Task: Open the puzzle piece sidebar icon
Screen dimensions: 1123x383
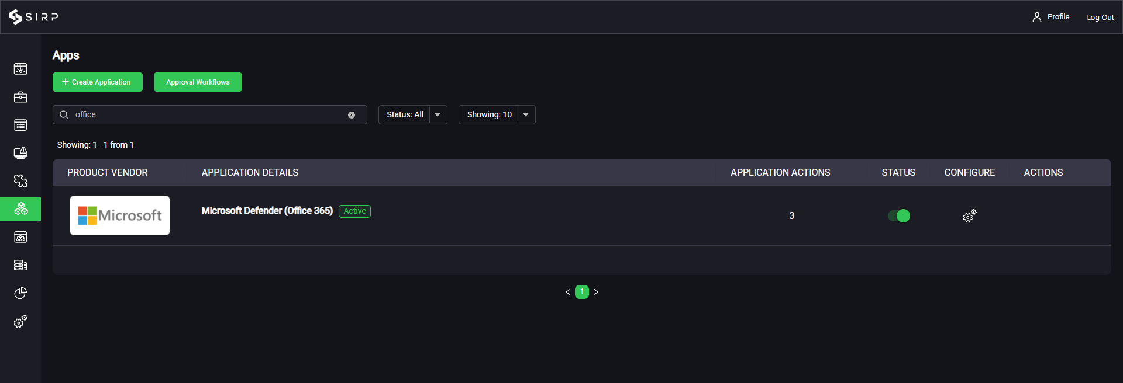Action: (20, 181)
